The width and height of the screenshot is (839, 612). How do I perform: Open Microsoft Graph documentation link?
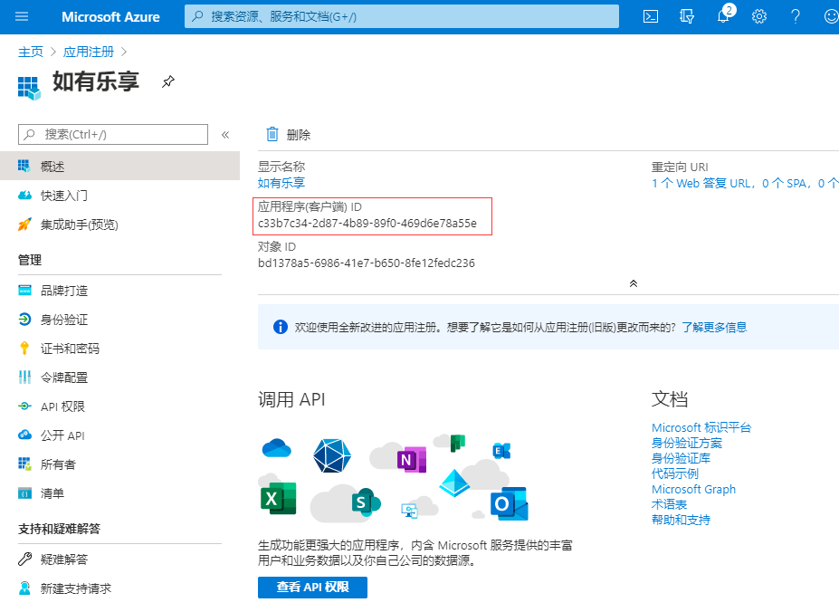pyautogui.click(x=693, y=489)
